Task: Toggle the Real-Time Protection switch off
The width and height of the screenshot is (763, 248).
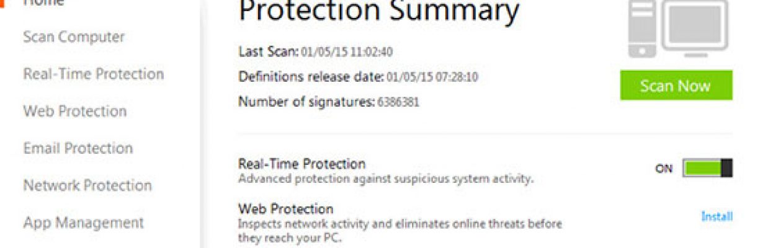Action: point(708,168)
